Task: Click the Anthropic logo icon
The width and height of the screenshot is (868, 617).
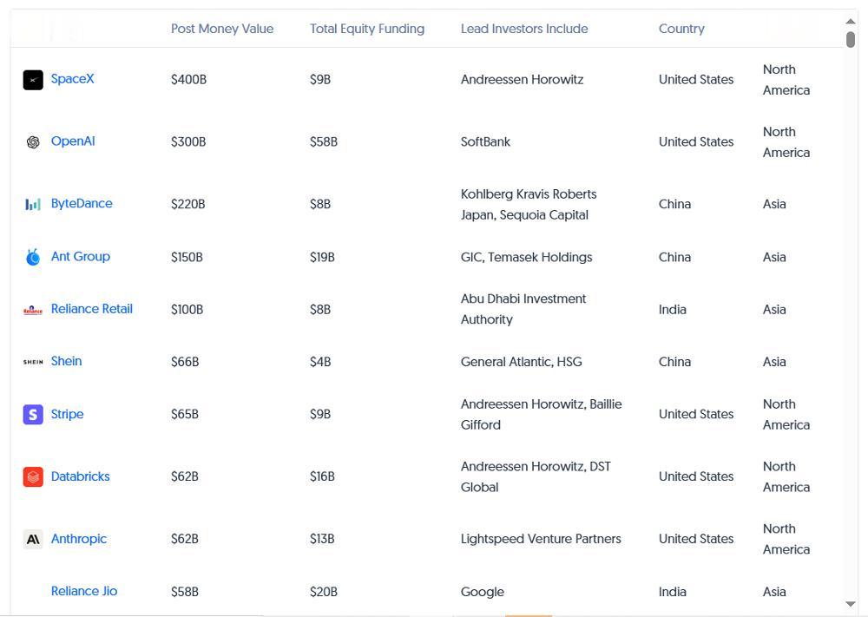Action: 33,540
